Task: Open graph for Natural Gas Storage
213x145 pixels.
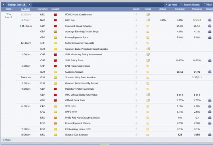Action: pyautogui.click(x=210, y=135)
